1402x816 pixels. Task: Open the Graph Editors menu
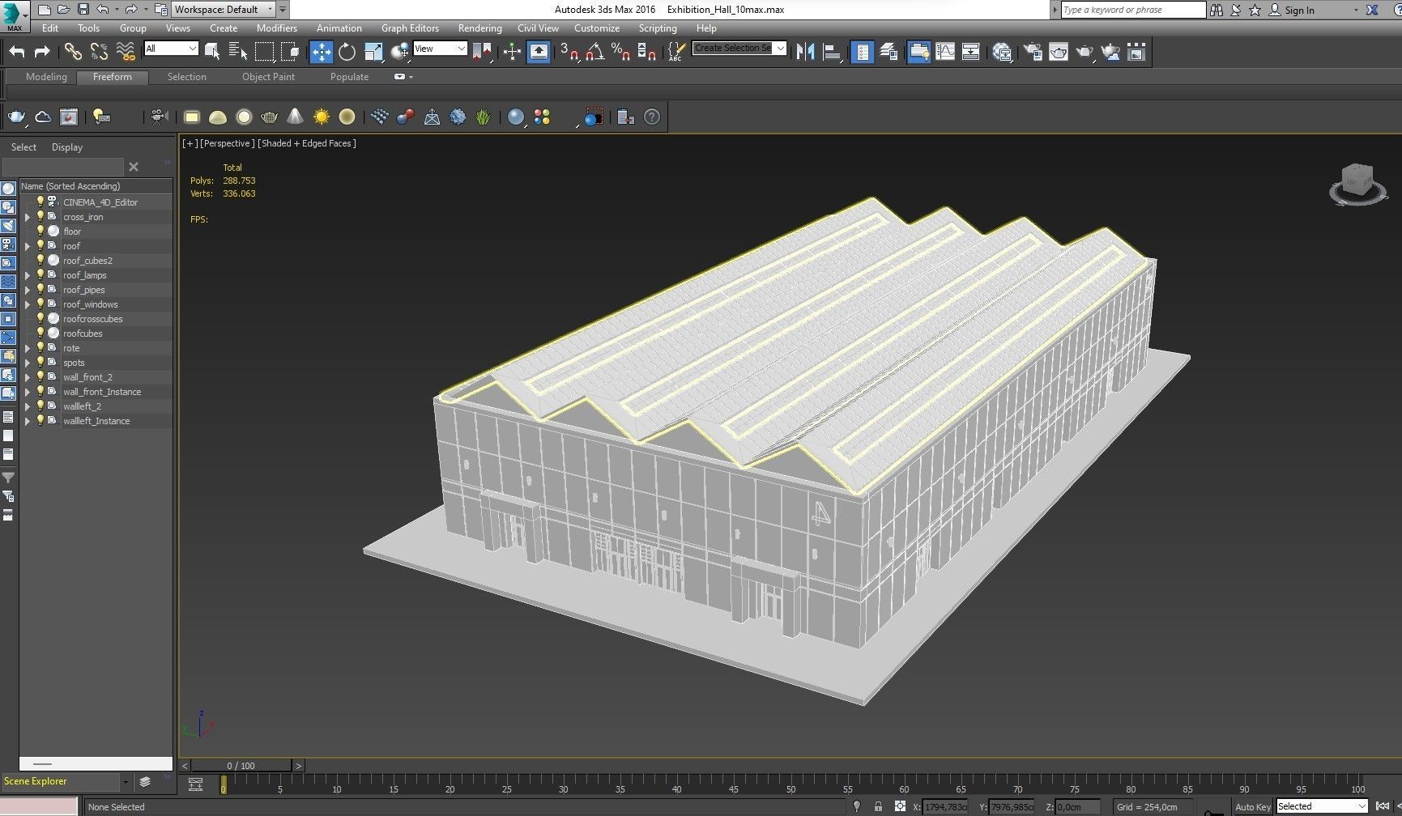[x=410, y=28]
